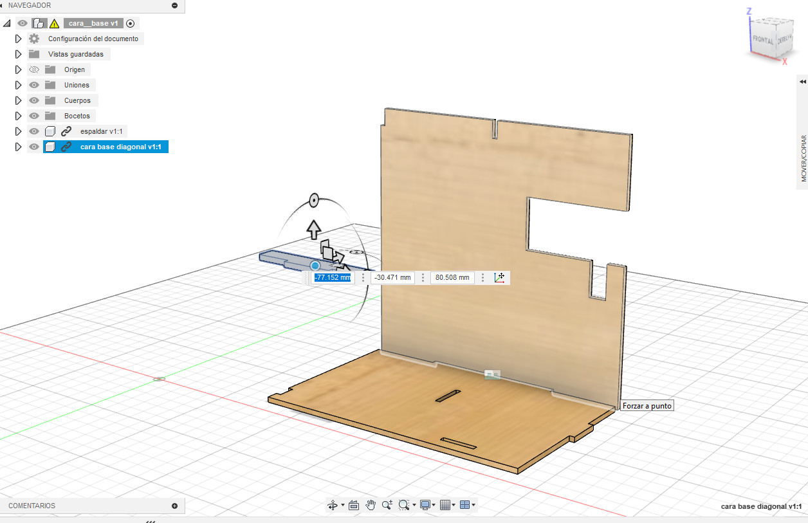Image resolution: width=808 pixels, height=523 pixels.
Task: Hide the cara base diagonal v1:1 component
Action: click(x=34, y=147)
